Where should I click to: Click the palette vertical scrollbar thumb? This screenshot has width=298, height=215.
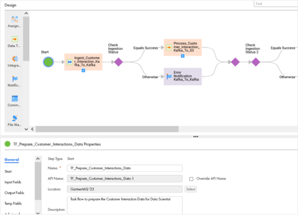pos(26,39)
